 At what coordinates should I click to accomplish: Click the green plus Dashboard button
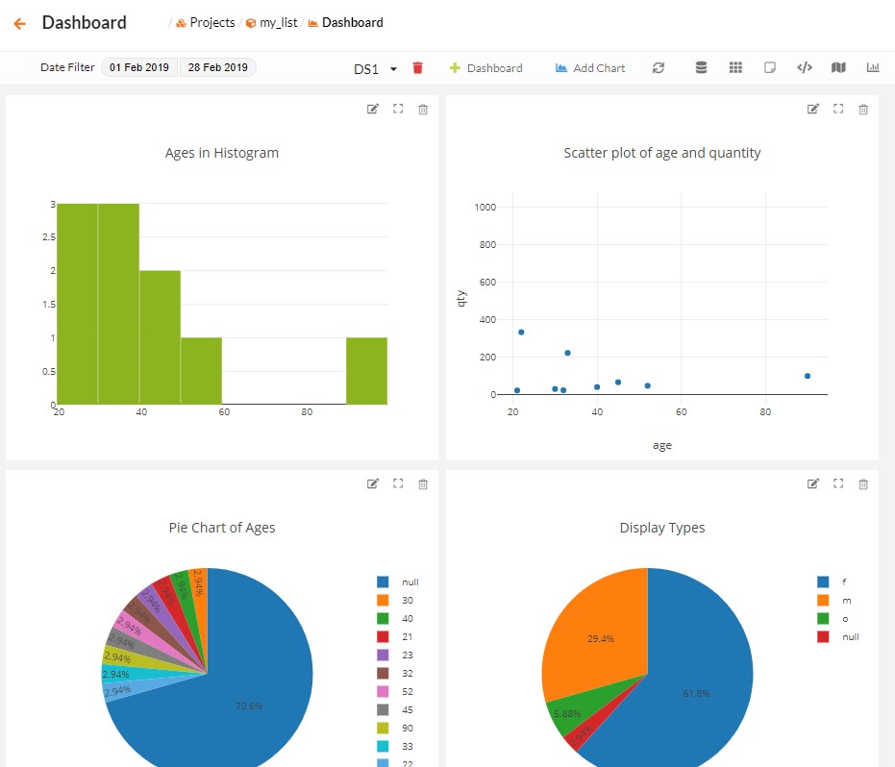(x=485, y=68)
